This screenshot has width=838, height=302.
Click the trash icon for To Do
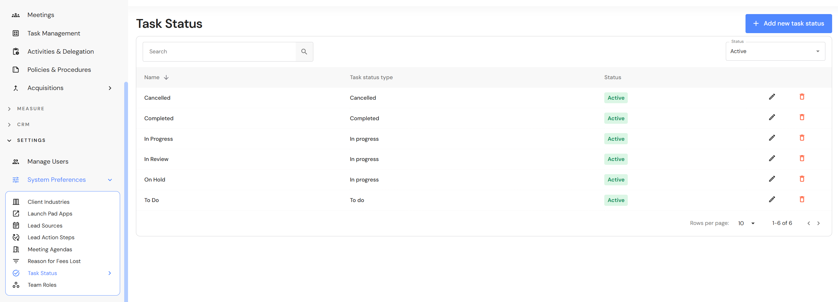[802, 199]
